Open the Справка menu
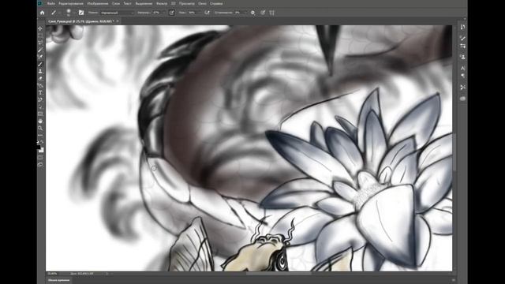 click(x=216, y=3)
